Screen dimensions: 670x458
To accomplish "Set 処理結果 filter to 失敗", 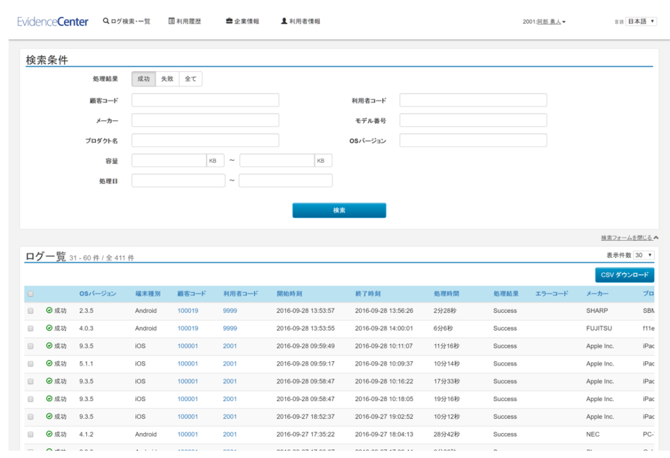I will (x=167, y=79).
